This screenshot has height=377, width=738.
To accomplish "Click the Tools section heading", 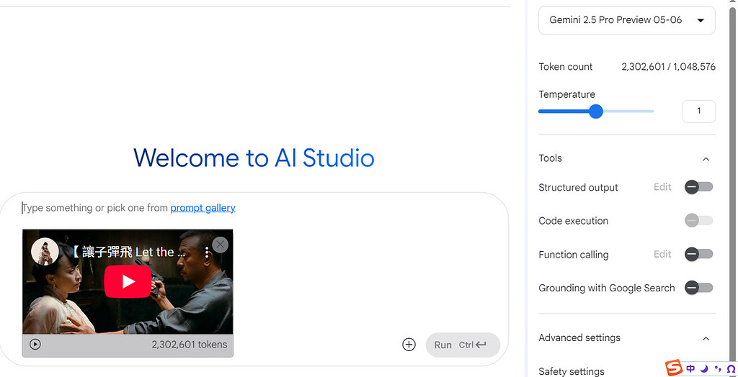I will point(550,158).
